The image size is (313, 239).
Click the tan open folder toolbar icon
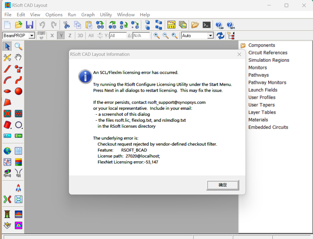click(195, 25)
